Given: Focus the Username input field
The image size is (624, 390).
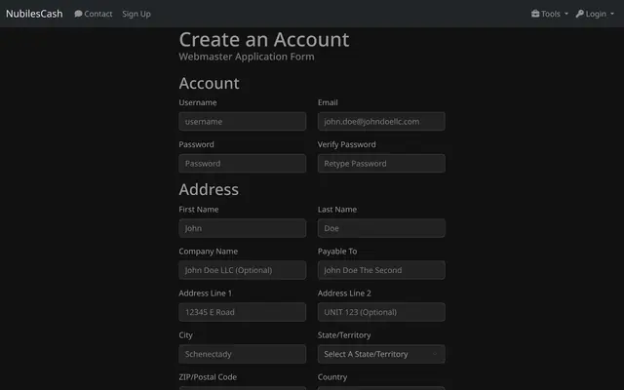Looking at the screenshot, I should 243,121.
